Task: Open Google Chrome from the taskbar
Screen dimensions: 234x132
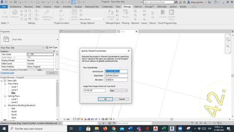Action: pyautogui.click(x=114, y=129)
